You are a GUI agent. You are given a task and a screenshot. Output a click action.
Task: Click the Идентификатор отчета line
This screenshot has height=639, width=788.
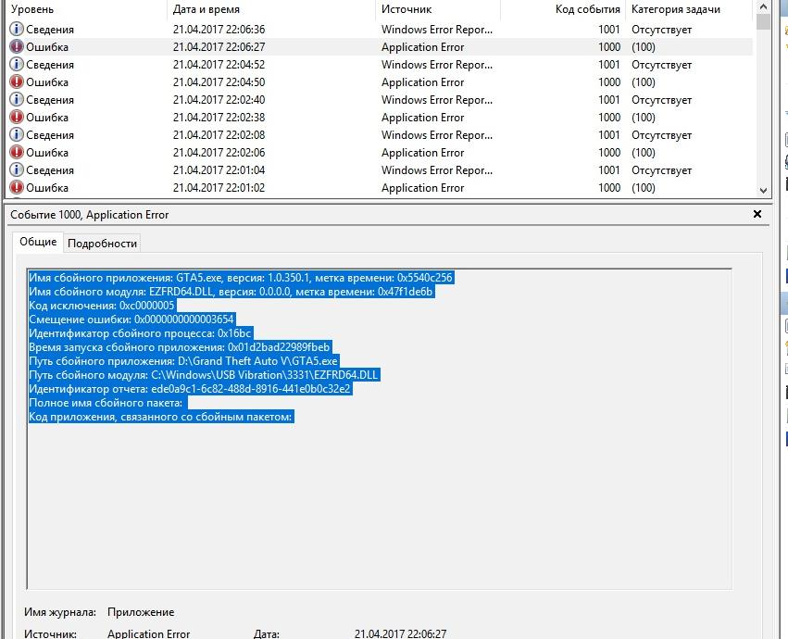point(190,389)
